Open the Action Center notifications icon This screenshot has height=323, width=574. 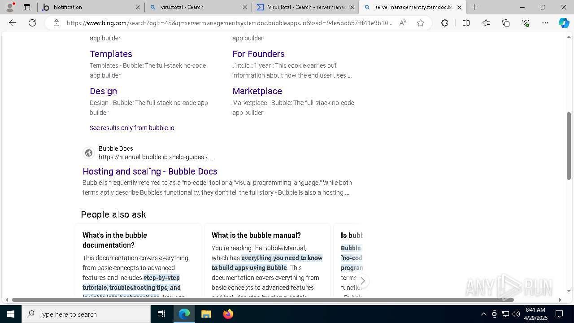(x=559, y=314)
